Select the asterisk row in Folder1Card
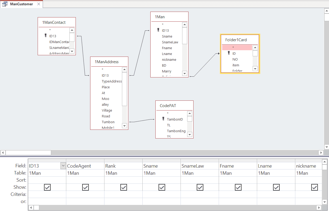 [237, 48]
